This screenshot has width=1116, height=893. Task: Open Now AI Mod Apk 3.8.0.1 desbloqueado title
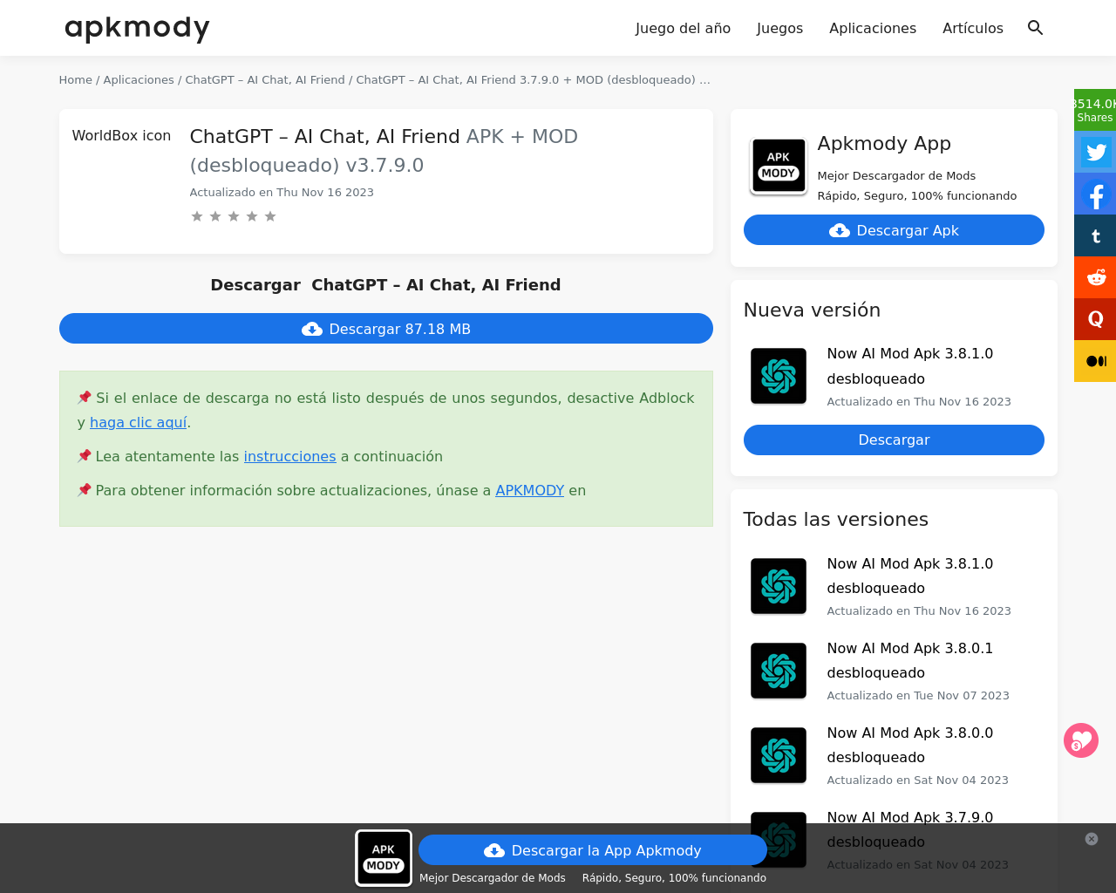910,660
